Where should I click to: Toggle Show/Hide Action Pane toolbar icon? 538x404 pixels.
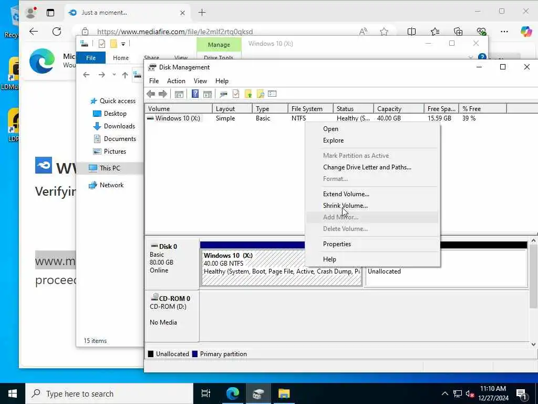(x=207, y=94)
